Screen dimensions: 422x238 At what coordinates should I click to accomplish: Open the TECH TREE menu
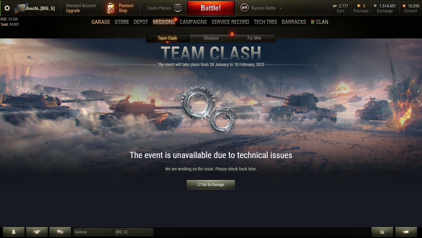click(x=265, y=22)
